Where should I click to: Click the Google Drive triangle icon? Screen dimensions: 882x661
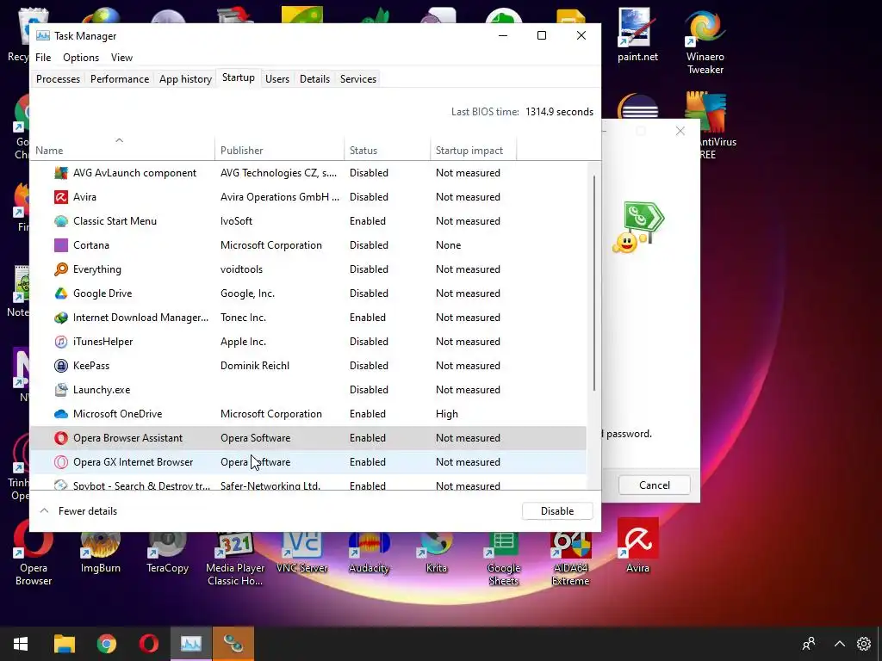pyautogui.click(x=61, y=293)
